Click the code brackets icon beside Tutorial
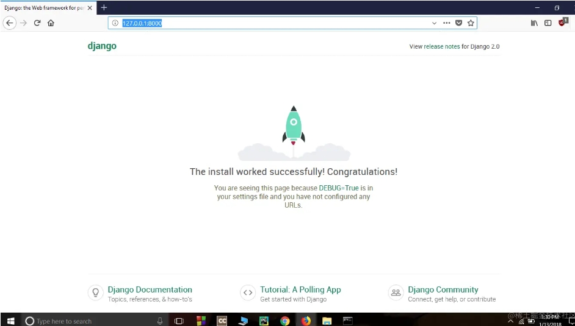 click(x=248, y=292)
